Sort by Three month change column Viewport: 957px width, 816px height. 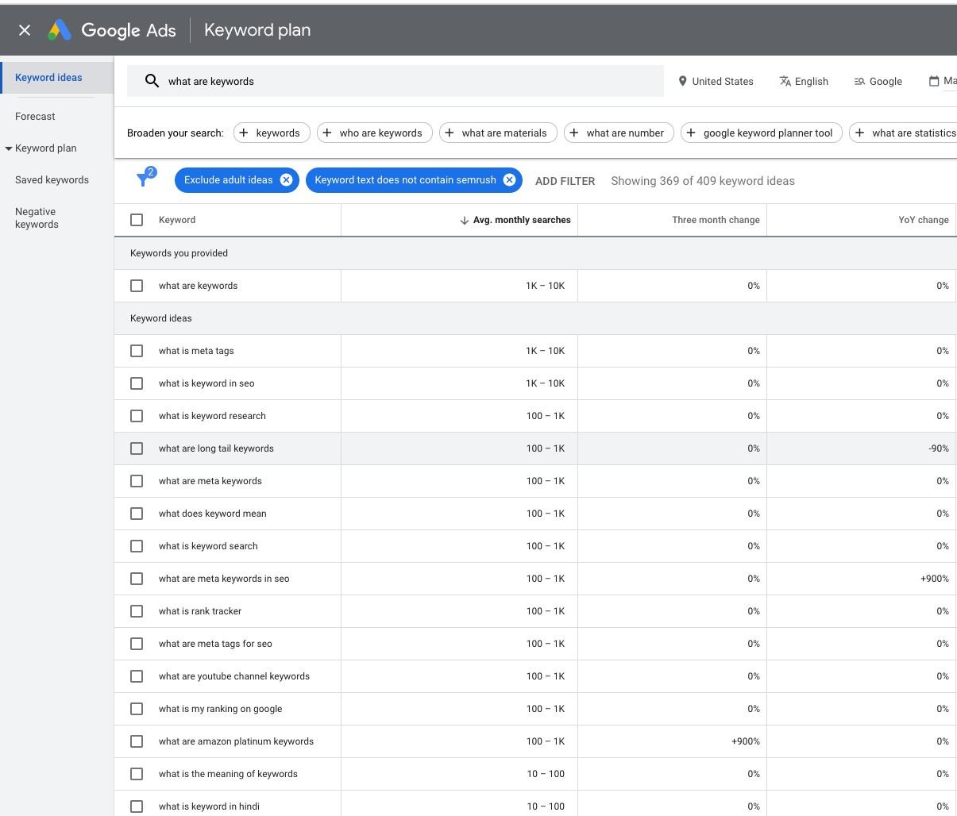716,220
